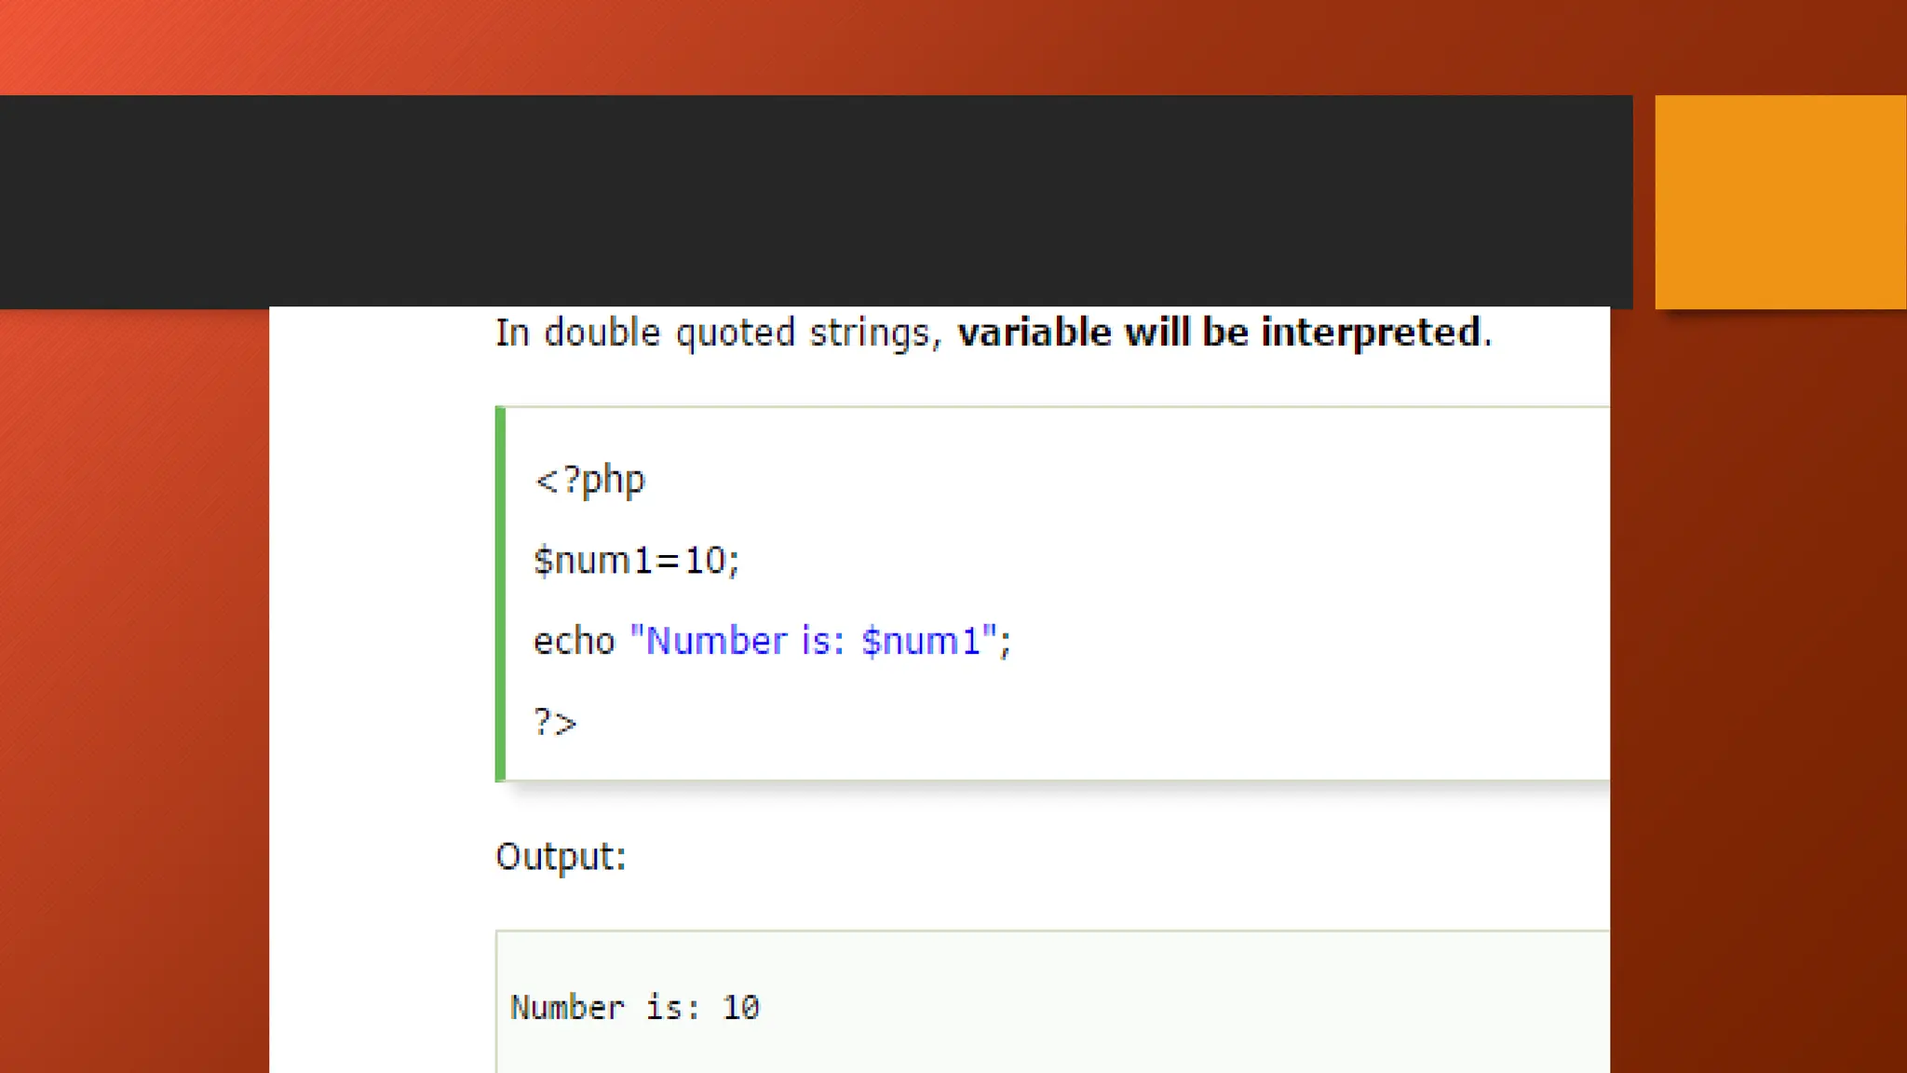Click the word "interpreted" in the heading

1370,333
